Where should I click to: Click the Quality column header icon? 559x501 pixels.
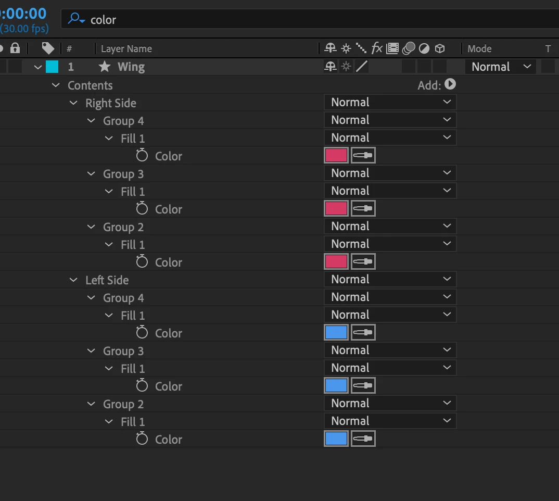361,48
